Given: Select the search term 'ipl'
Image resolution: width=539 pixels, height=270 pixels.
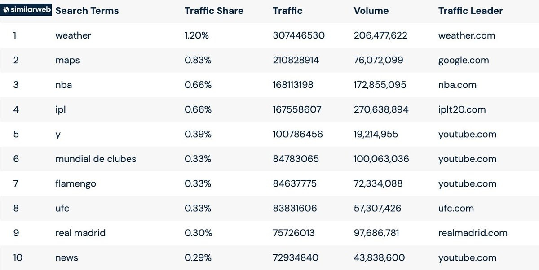Looking at the screenshot, I should click(60, 110).
